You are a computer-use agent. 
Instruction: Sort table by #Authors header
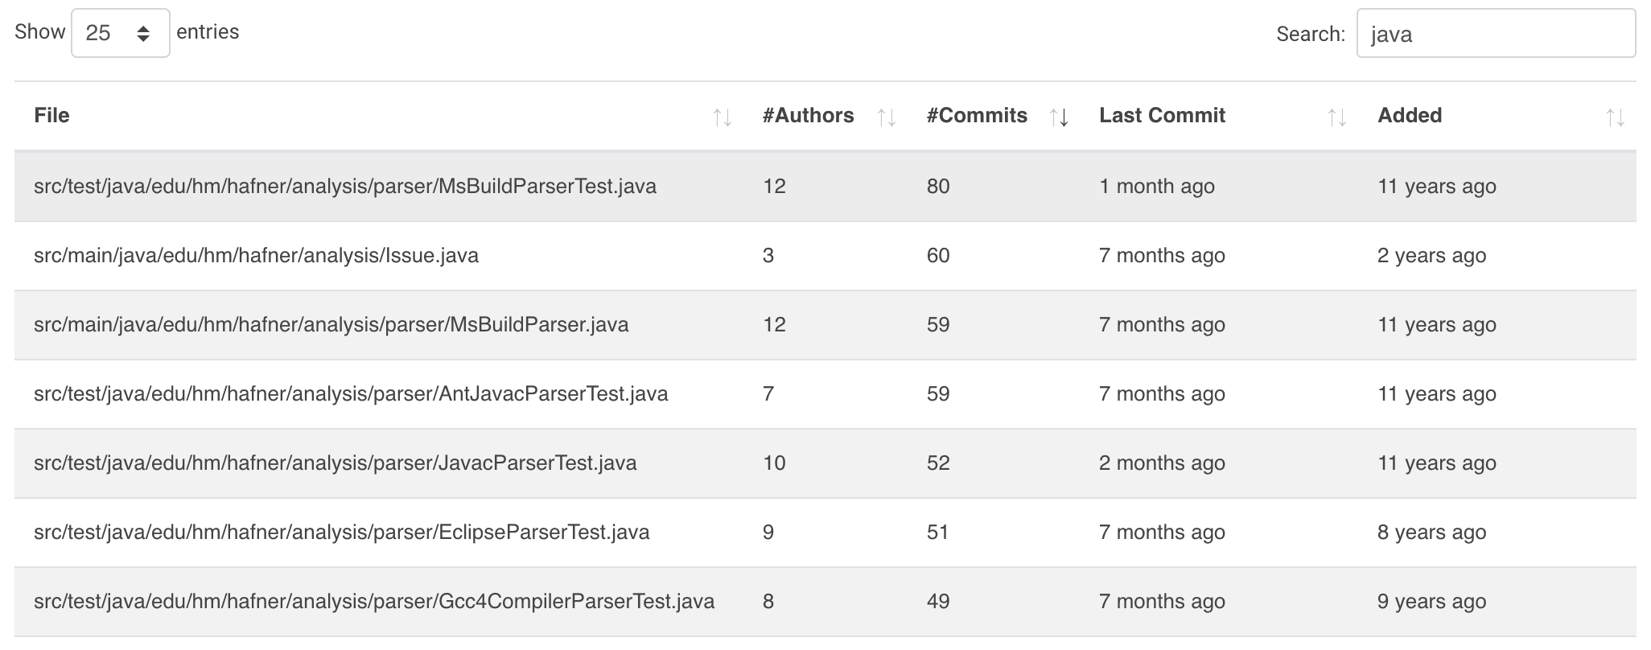click(808, 116)
